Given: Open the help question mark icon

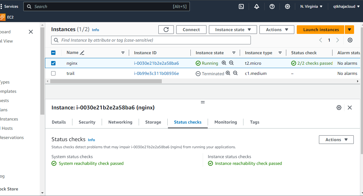Looking at the screenshot, I should point(272,6).
